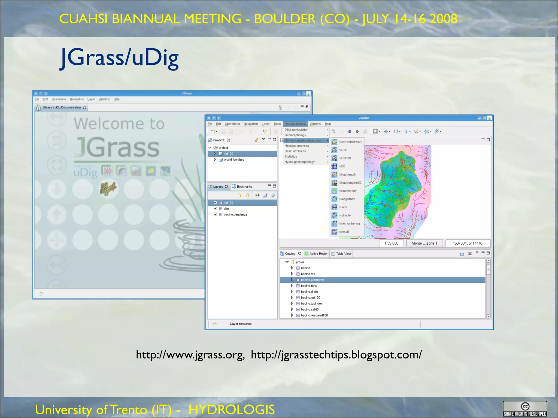Expand the net100 map node

pyautogui.click(x=215, y=154)
